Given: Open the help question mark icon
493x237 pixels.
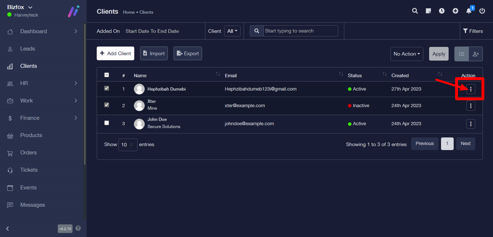Looking at the screenshot, I should (x=78, y=228).
